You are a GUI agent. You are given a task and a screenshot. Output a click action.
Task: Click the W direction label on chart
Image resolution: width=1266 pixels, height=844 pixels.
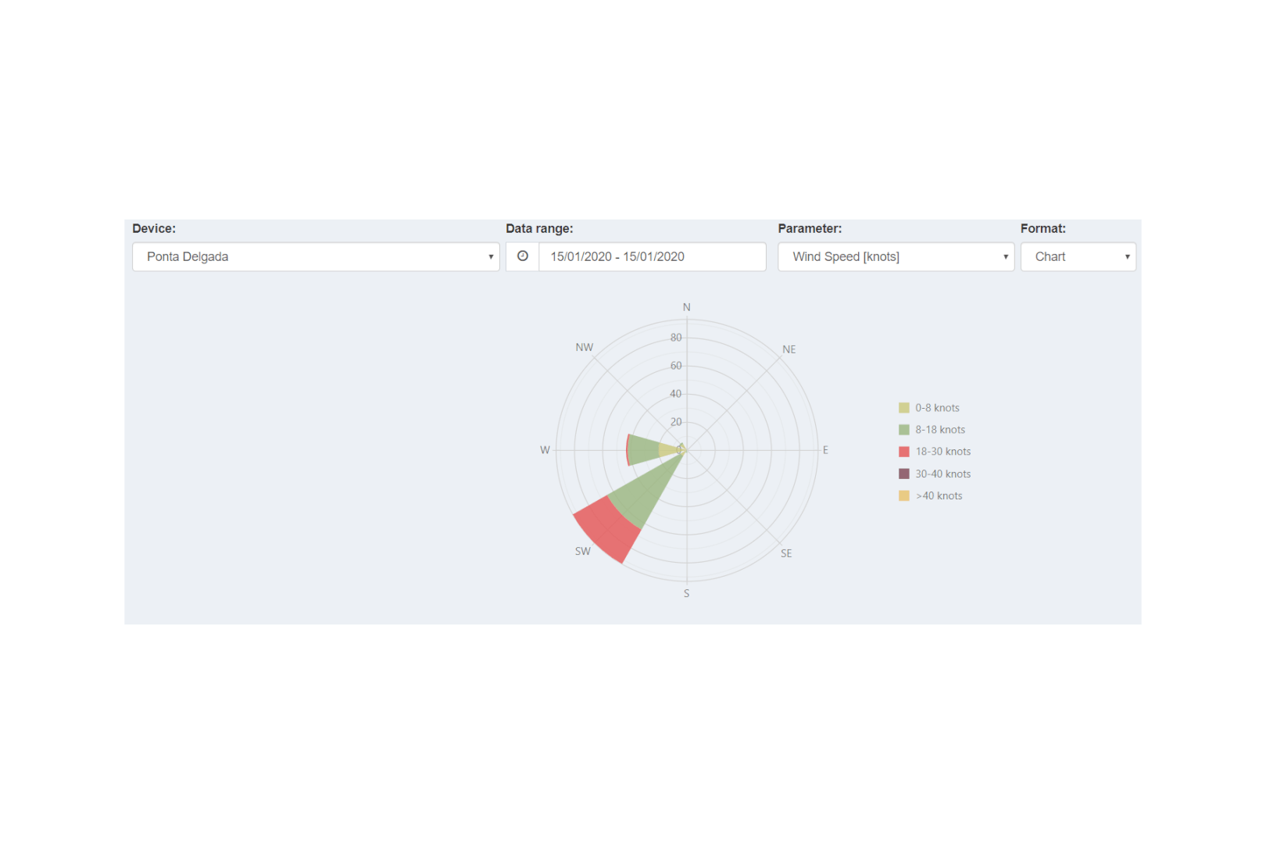(x=545, y=450)
